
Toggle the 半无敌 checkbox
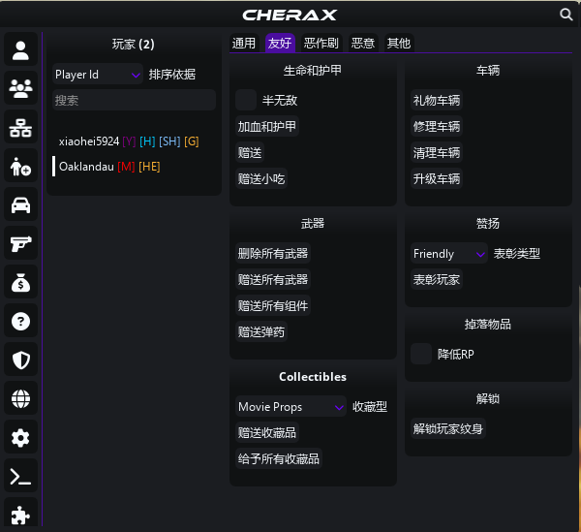pos(246,100)
